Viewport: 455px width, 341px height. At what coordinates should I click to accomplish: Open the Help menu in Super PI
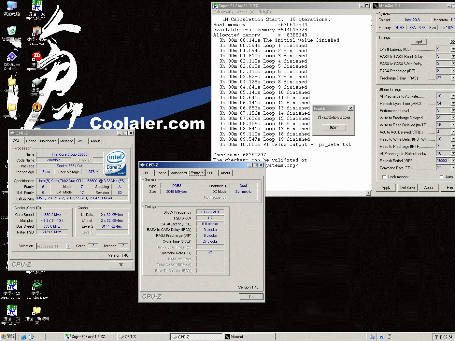pos(264,12)
